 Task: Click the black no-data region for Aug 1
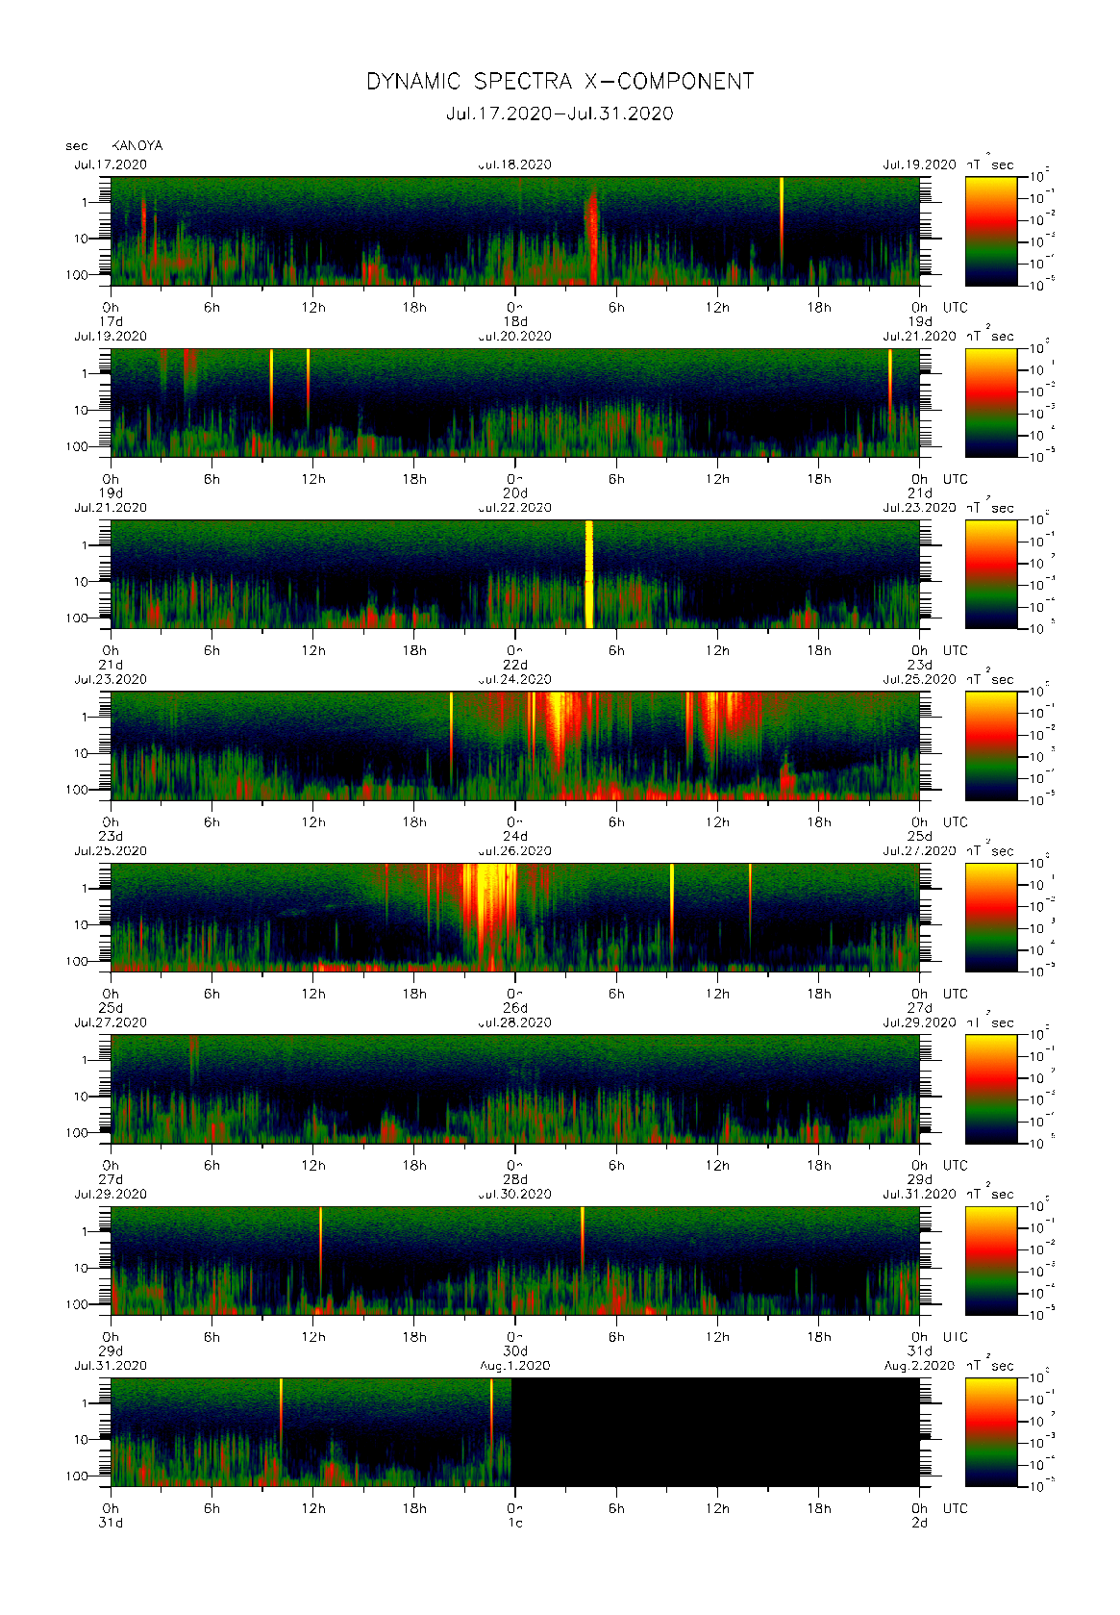(x=715, y=1432)
